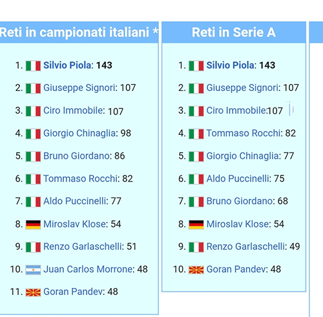Click the German flag next to Miroslav Klose in the left list
Image resolution: width=323 pixels, height=317 pixels.
[33, 225]
